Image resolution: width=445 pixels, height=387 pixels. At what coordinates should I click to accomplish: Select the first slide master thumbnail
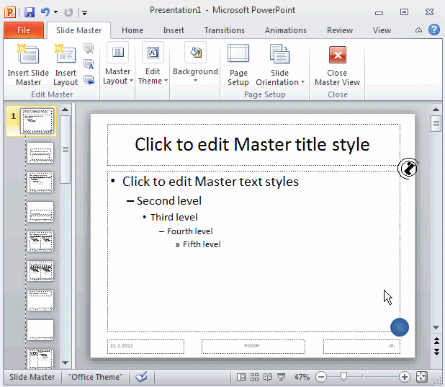pyautogui.click(x=37, y=121)
